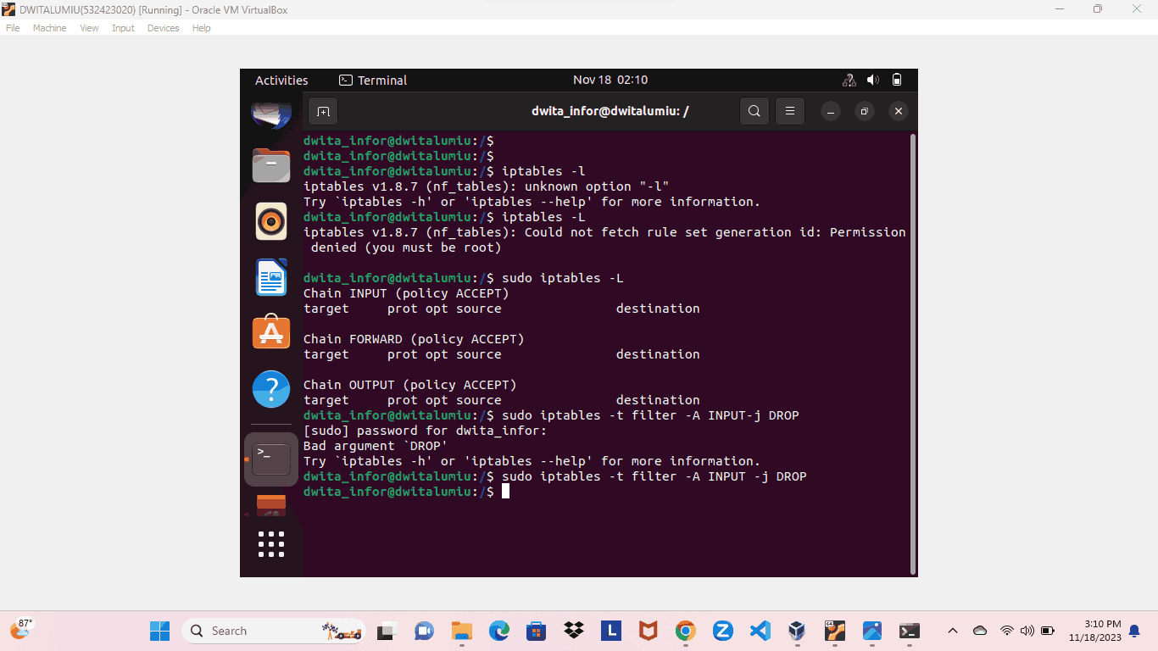Open the Nov 18 02:10 clock panel
1158x651 pixels.
pyautogui.click(x=610, y=80)
